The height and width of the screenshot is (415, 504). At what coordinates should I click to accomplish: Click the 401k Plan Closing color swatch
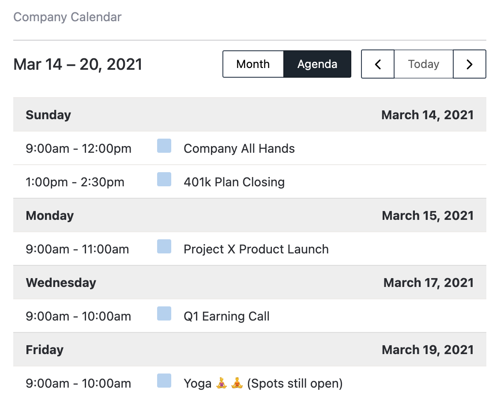tap(164, 179)
